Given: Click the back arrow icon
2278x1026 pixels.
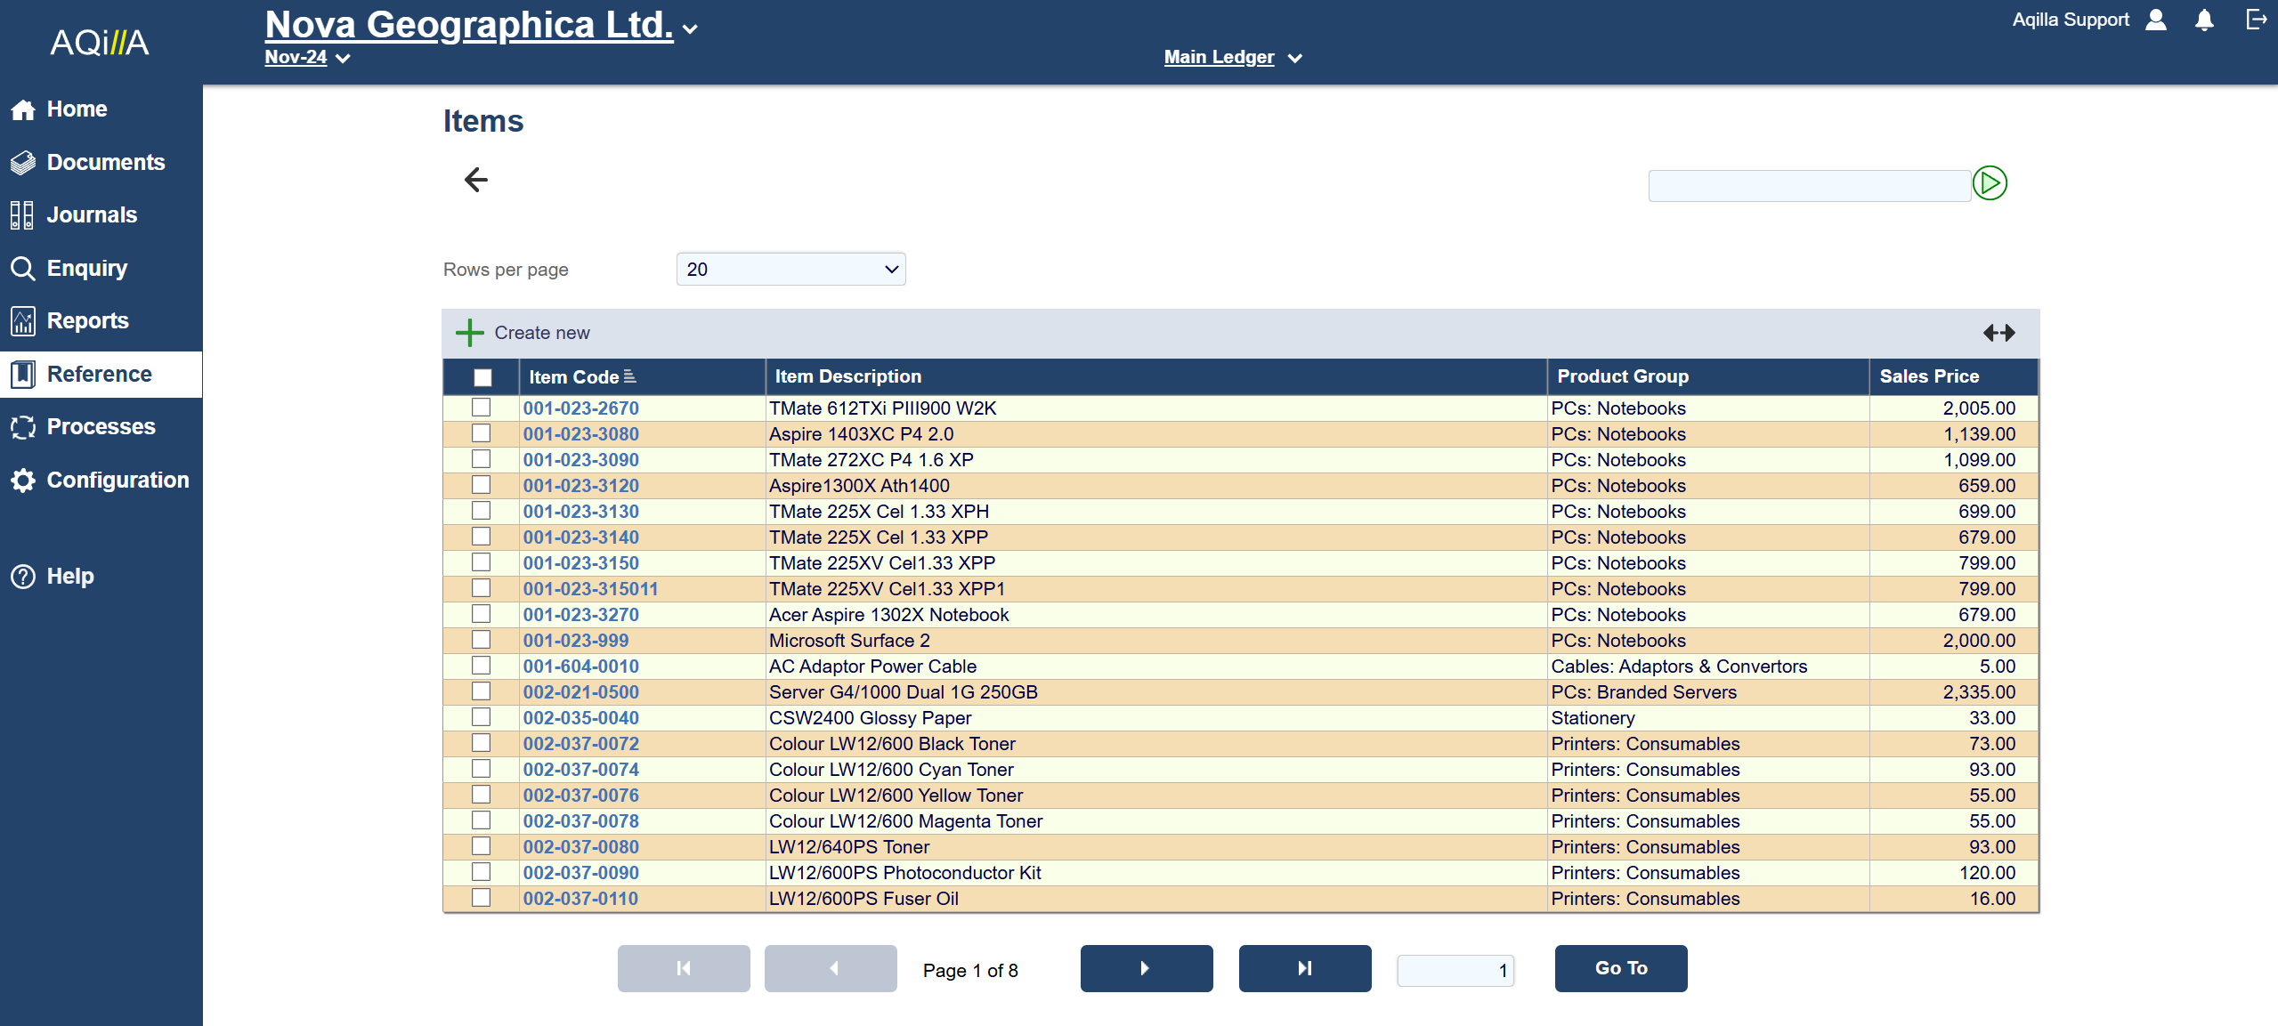Looking at the screenshot, I should [476, 180].
